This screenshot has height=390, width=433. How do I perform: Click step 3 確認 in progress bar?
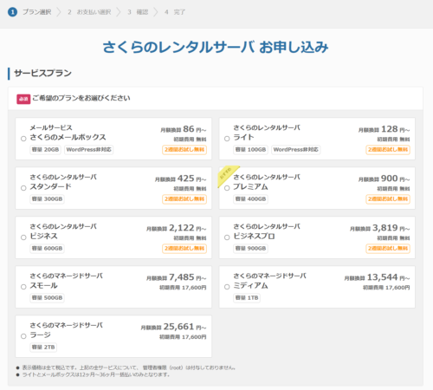pos(138,12)
